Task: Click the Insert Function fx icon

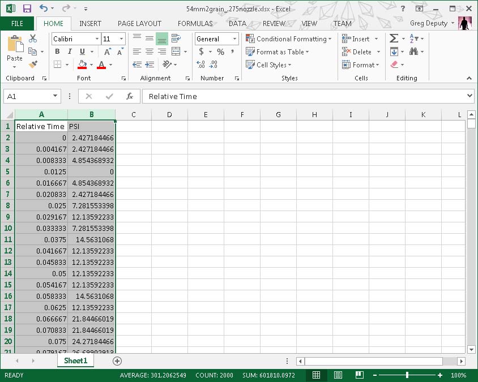Action: [130, 96]
